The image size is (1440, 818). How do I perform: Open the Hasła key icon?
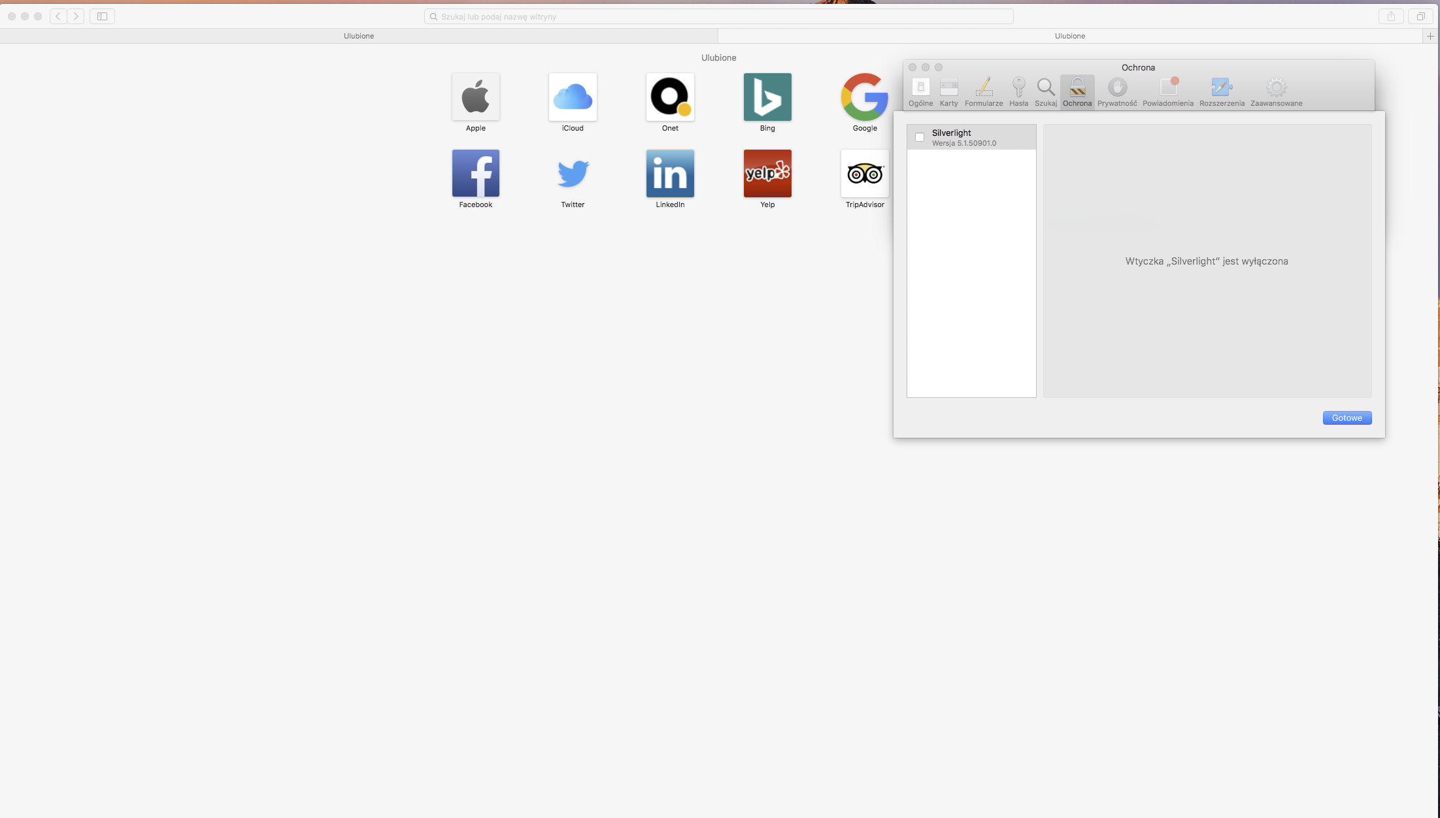pos(1018,91)
